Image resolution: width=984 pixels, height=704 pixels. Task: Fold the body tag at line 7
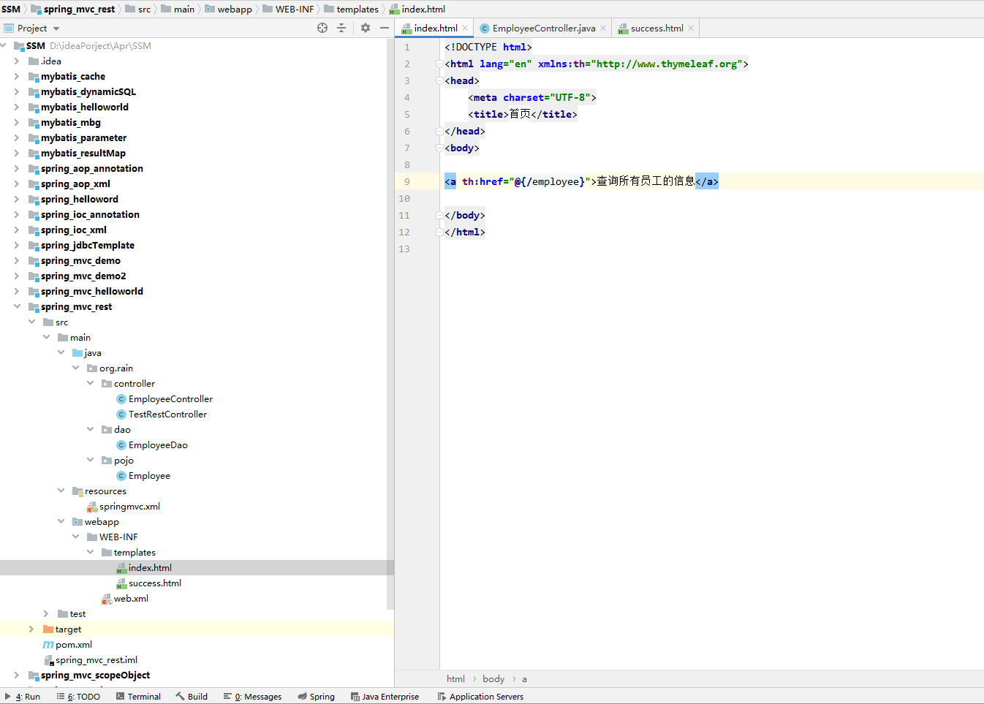439,148
